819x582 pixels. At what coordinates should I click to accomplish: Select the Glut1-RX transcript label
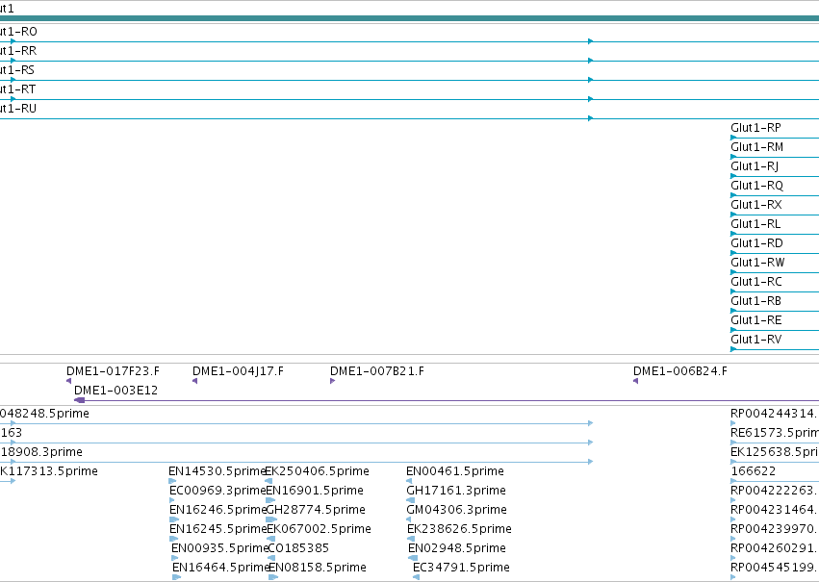756,205
